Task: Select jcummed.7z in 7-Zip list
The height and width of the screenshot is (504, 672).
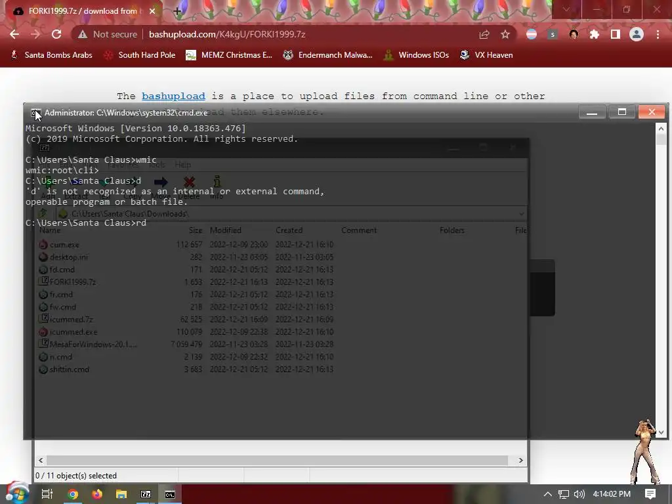Action: tap(71, 320)
